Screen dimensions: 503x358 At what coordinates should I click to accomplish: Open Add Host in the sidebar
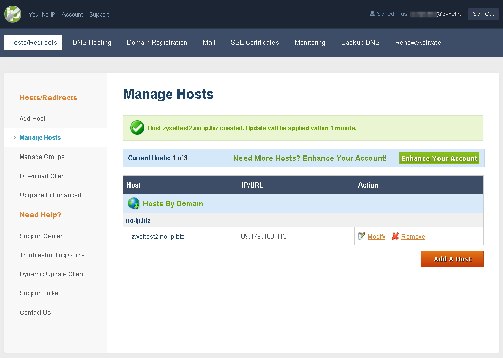point(33,119)
